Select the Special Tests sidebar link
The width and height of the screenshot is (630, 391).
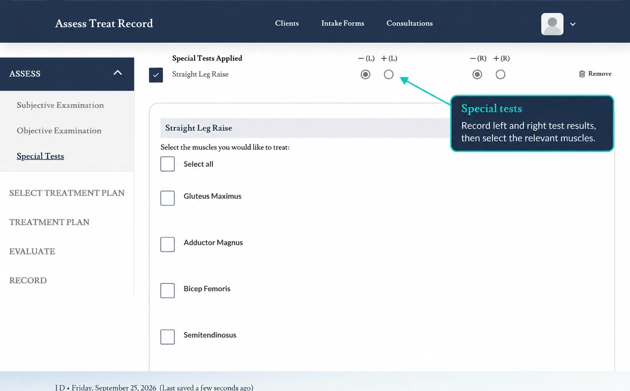click(40, 156)
